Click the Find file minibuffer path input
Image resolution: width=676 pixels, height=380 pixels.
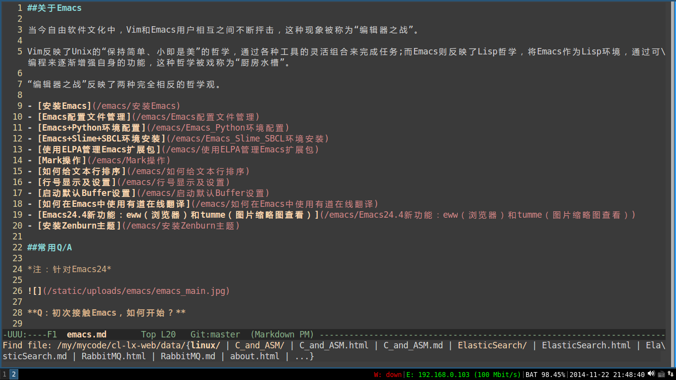point(121,345)
